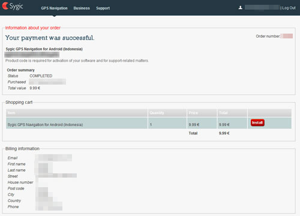Click the 'Order number' label

[x=268, y=36]
